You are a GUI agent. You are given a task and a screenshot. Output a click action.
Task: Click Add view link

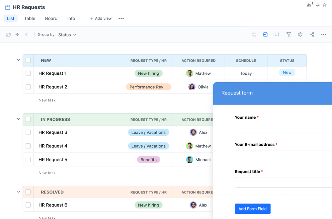101,18
